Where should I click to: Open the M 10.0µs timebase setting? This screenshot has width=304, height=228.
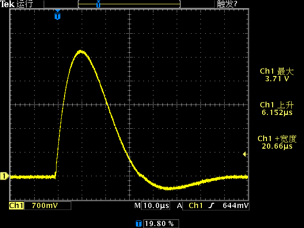152,206
